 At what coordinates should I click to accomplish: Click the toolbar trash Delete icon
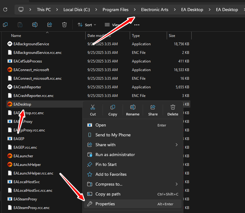tap(64, 25)
